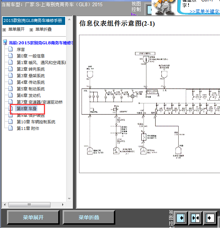Open 第6章 发动机 chapter
The height and width of the screenshot is (228, 220).
coord(29,96)
